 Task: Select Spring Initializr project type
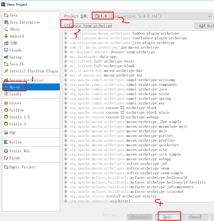pos(31,80)
